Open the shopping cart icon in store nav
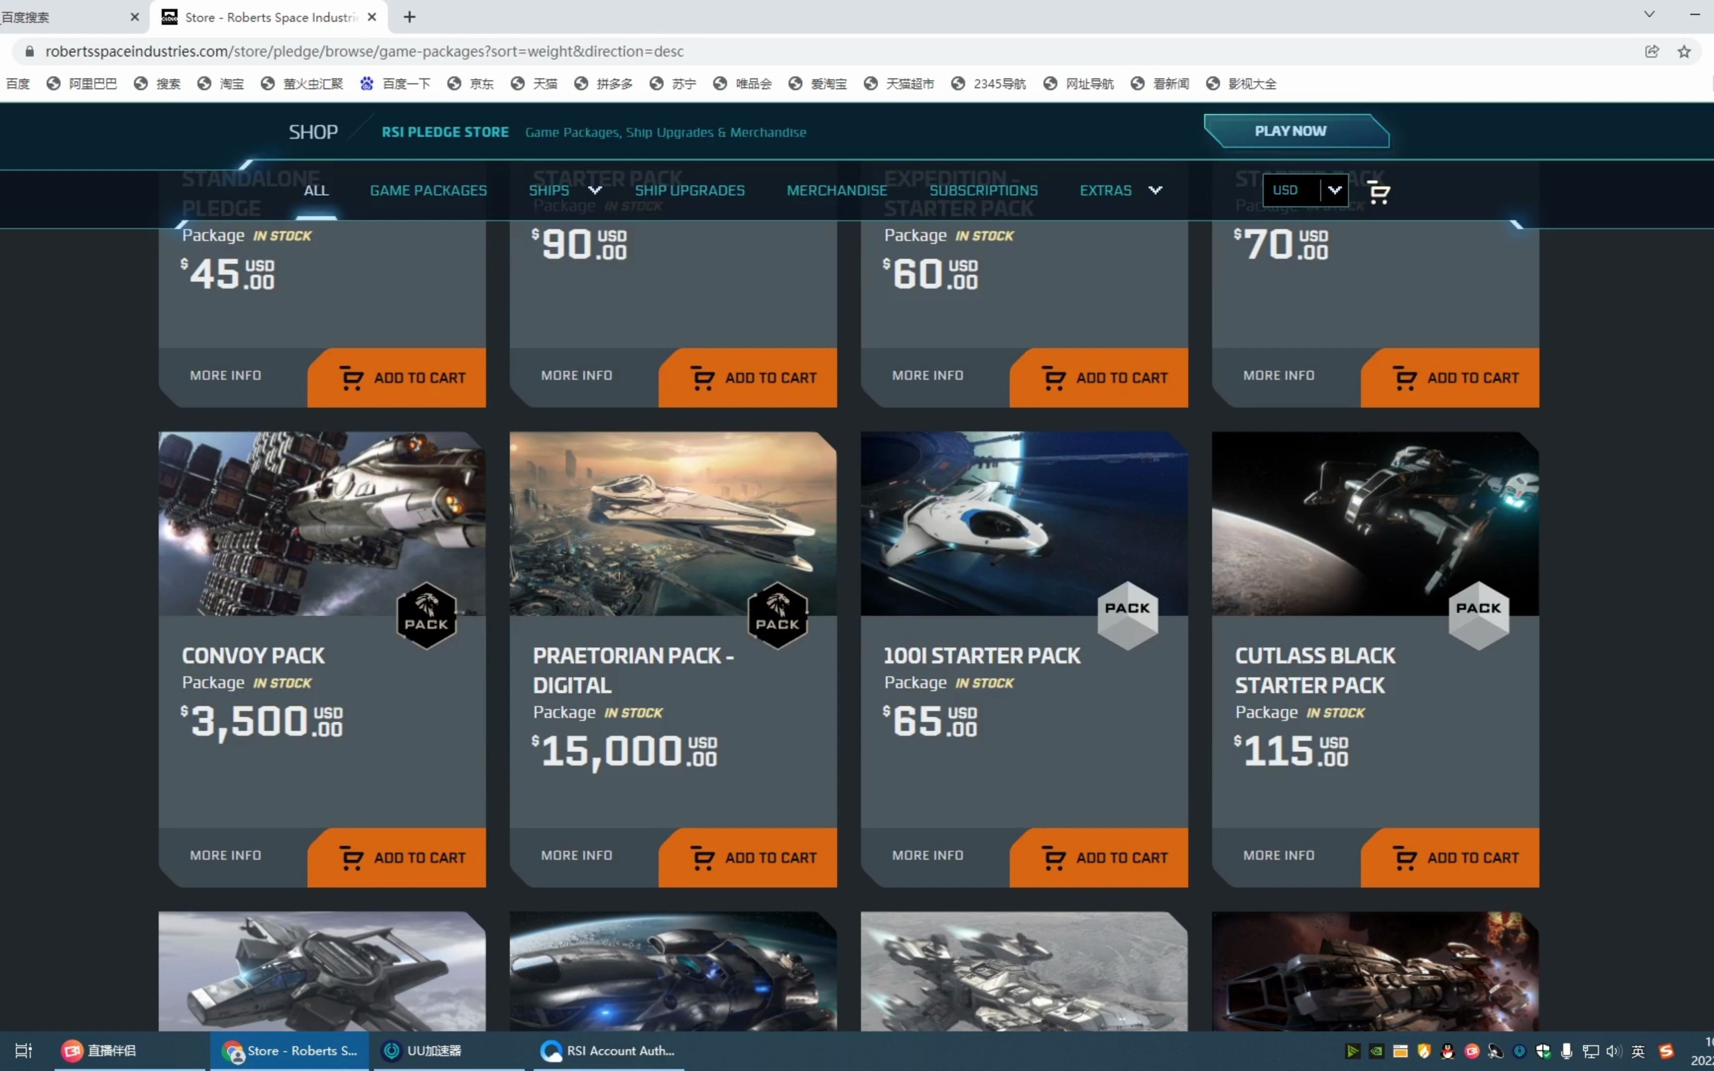1714x1071 pixels. coord(1378,192)
